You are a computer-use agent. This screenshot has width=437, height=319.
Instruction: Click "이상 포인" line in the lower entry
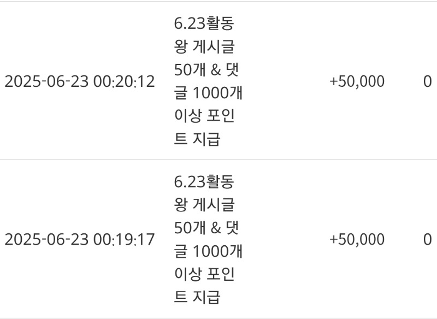click(204, 275)
